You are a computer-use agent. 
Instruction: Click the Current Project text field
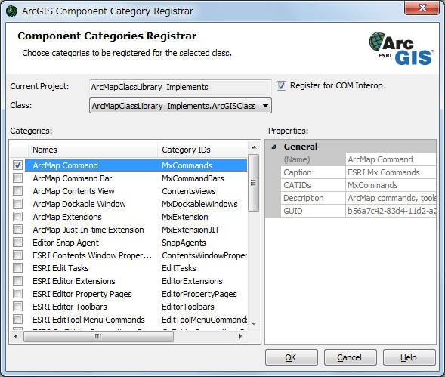(181, 87)
